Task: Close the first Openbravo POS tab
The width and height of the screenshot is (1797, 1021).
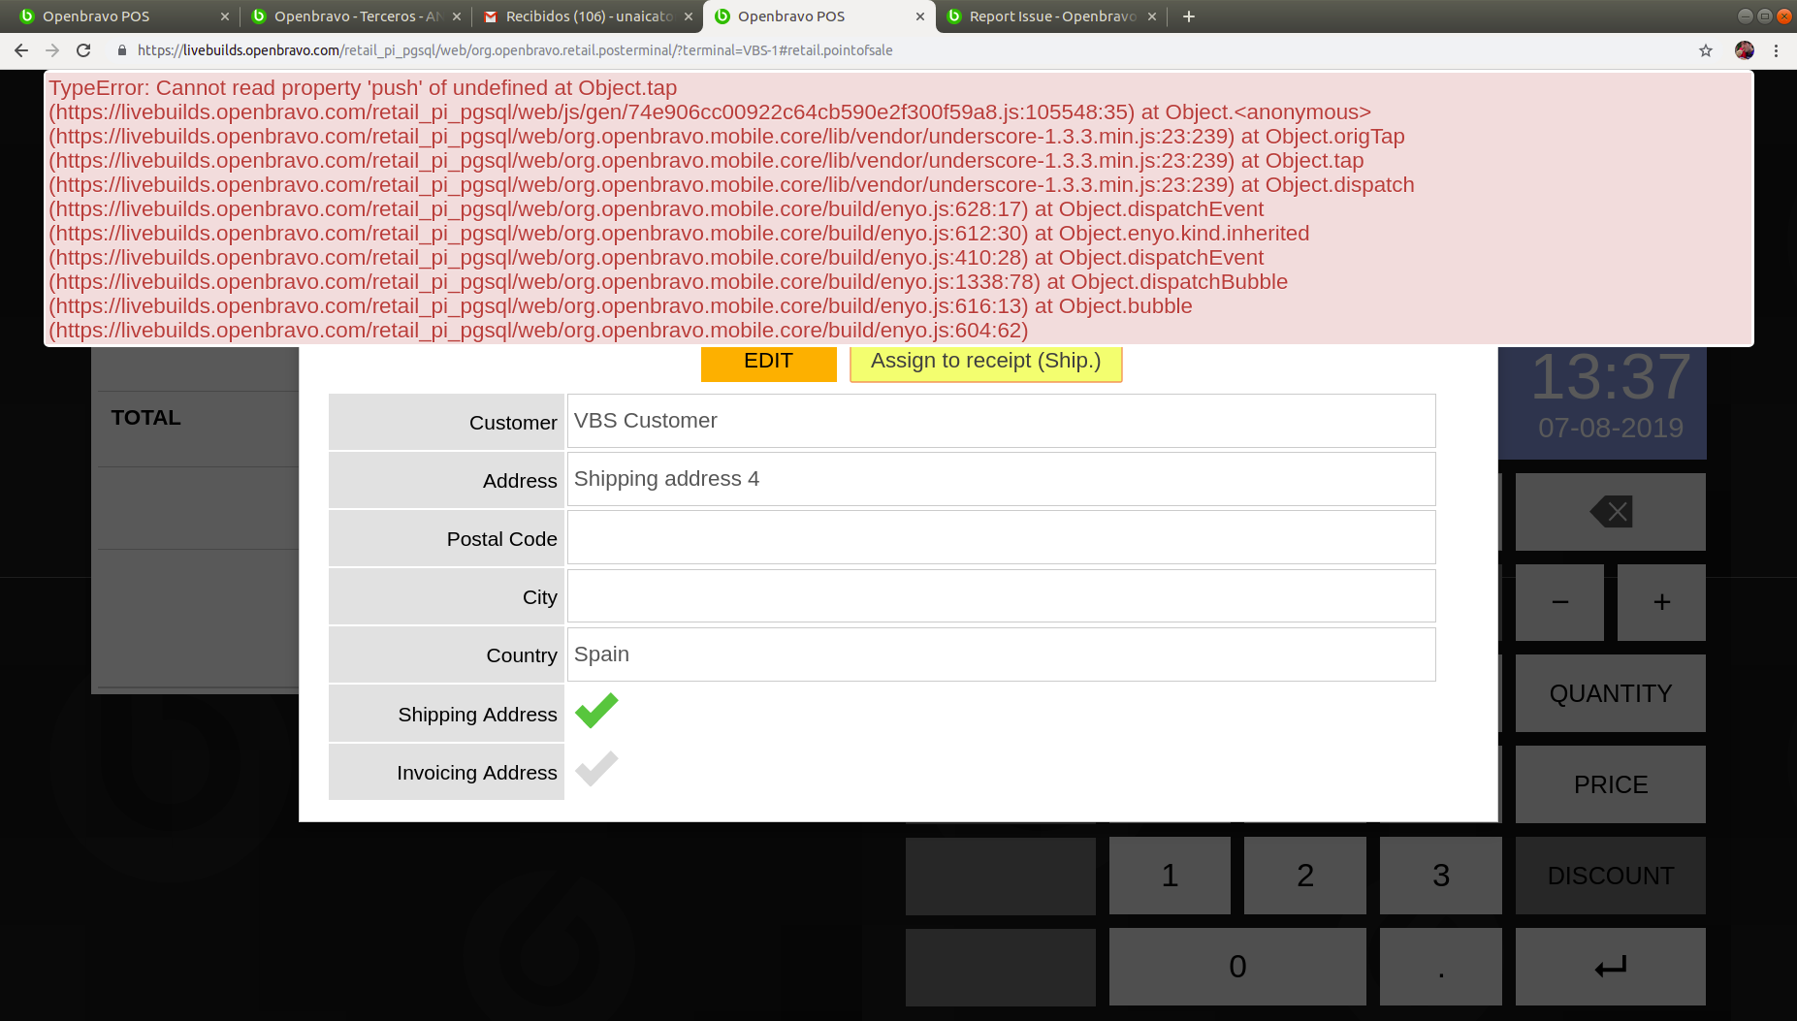Action: [x=225, y=16]
